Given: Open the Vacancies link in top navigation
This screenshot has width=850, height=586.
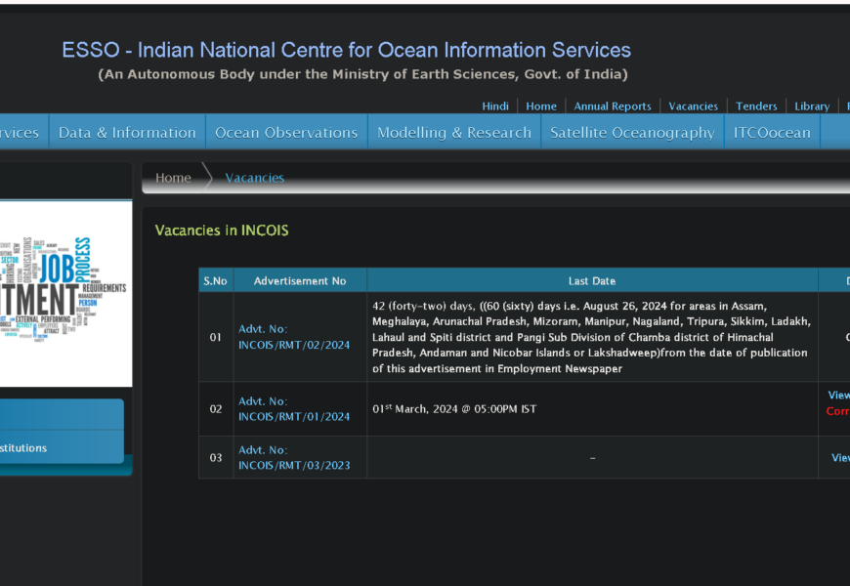Looking at the screenshot, I should coord(693,106).
